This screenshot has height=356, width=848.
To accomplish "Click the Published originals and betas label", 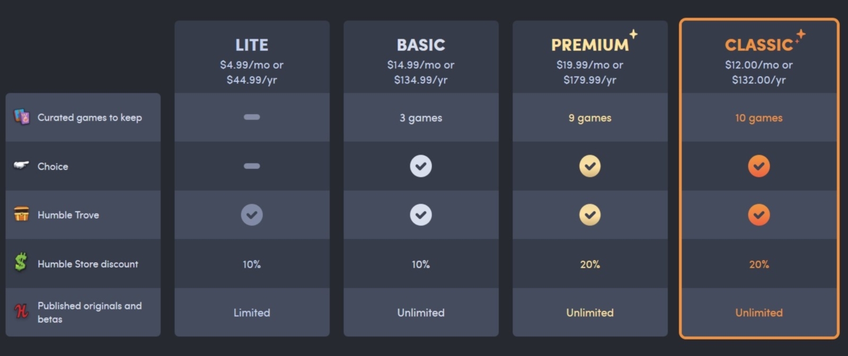I will (x=90, y=312).
